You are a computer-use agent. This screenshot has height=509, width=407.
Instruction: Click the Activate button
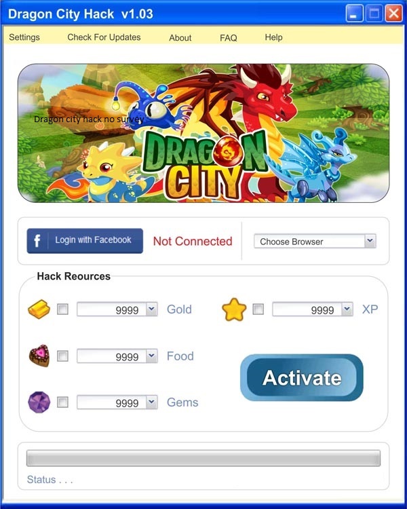coord(301,377)
